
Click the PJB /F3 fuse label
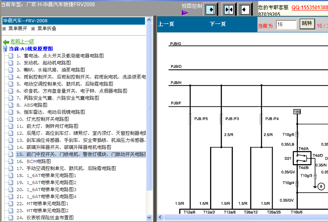coord(232,119)
